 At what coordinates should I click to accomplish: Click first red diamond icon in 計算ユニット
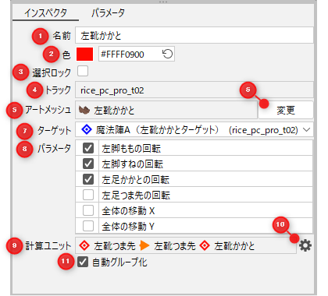pyautogui.click(x=84, y=245)
